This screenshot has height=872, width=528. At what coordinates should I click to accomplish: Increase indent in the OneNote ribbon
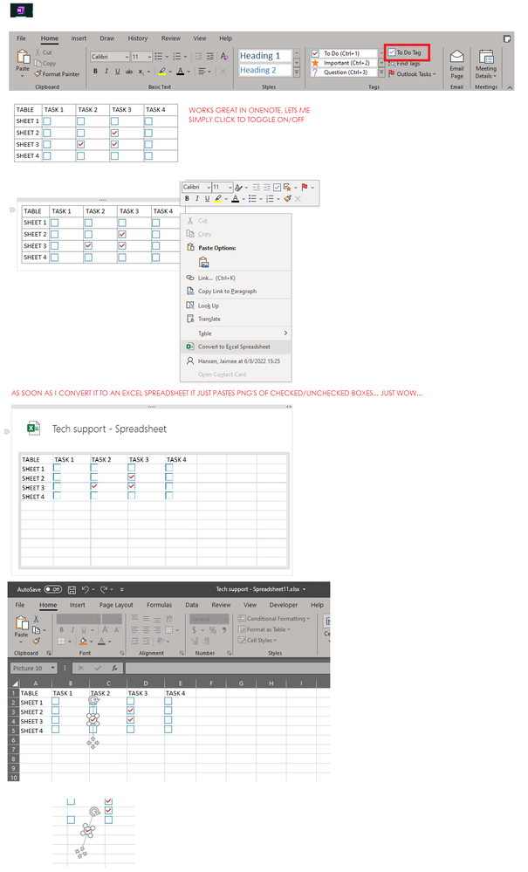pos(209,56)
